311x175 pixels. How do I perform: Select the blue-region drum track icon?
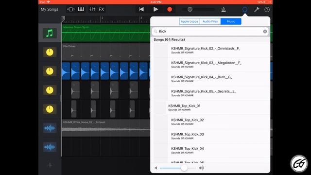click(50, 71)
